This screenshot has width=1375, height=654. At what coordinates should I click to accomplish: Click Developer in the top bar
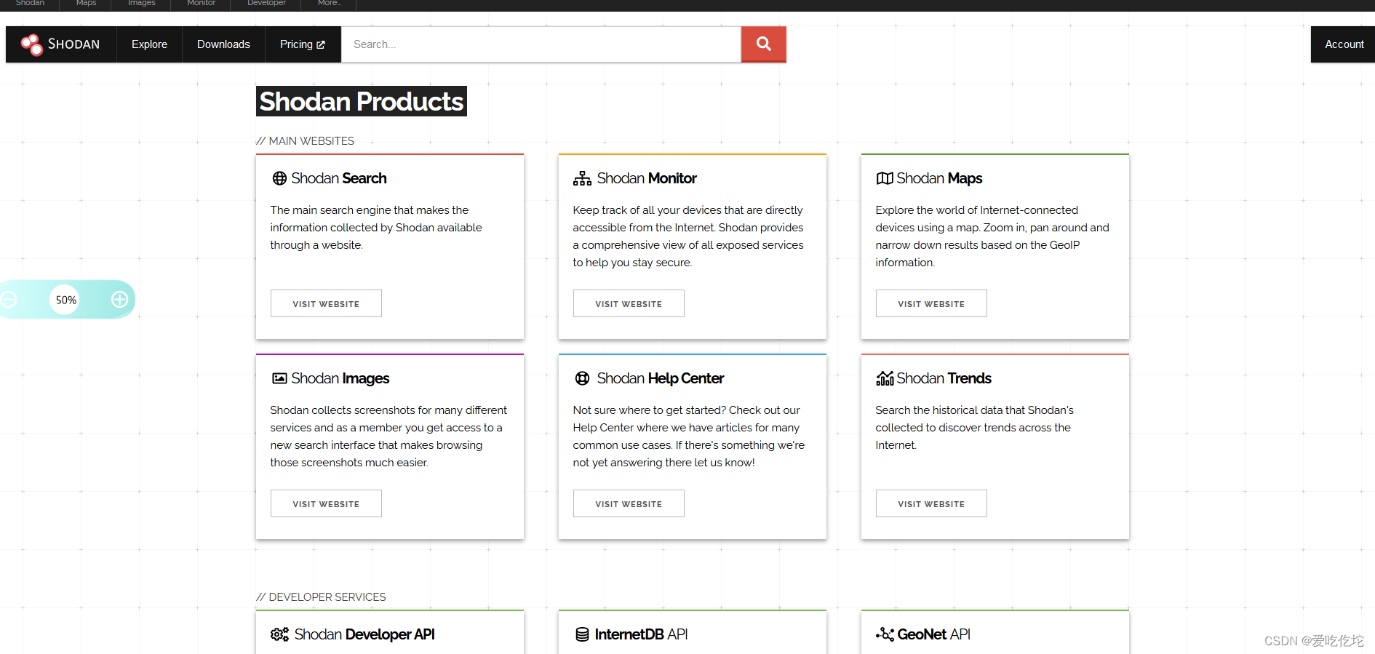pyautogui.click(x=266, y=3)
